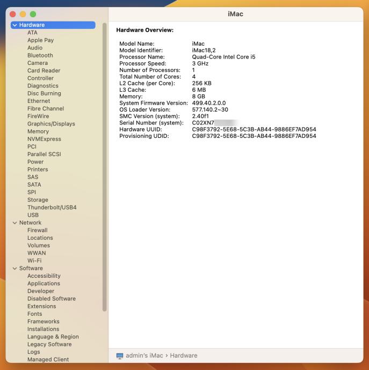Collapse the Software section chevron

pyautogui.click(x=15, y=268)
